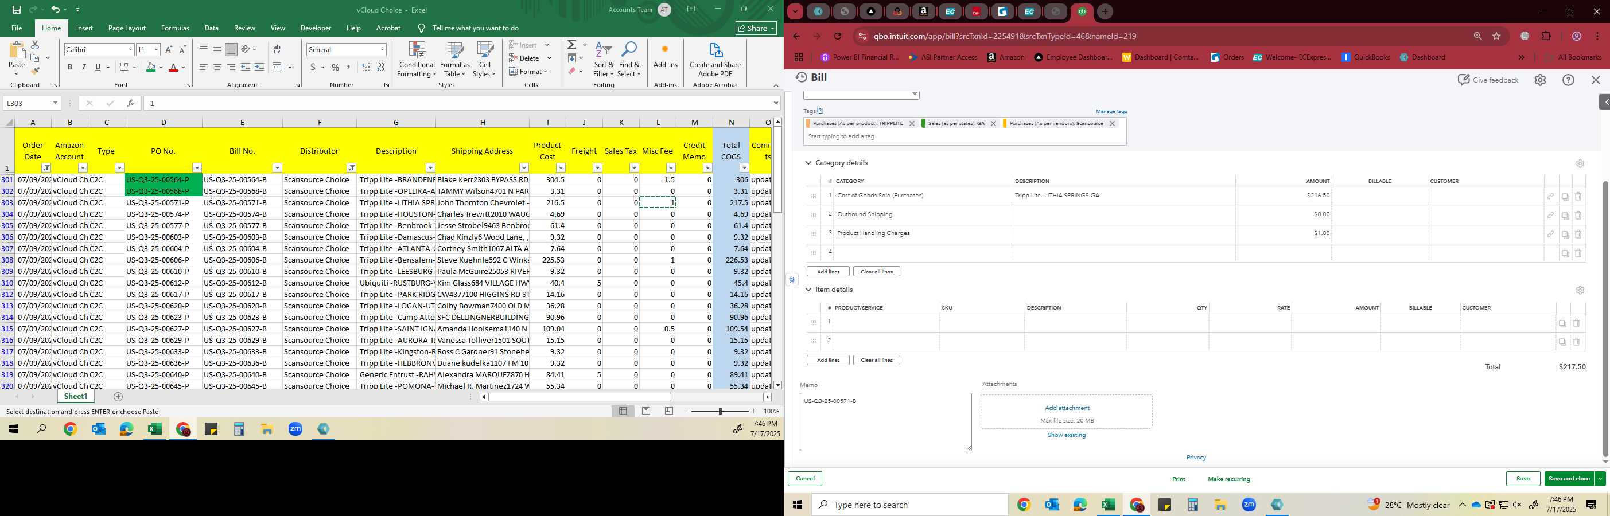Open the General number format dropdown

382,49
